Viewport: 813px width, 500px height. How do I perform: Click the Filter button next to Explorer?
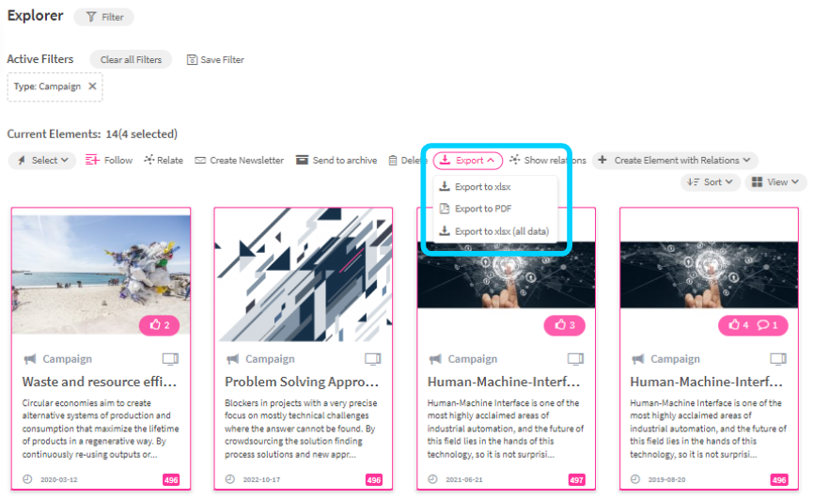click(x=103, y=17)
